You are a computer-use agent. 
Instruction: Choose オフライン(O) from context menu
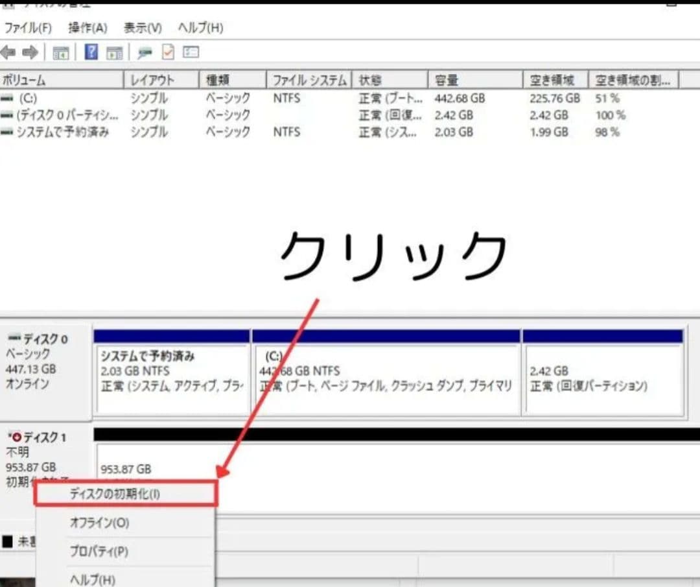[99, 523]
